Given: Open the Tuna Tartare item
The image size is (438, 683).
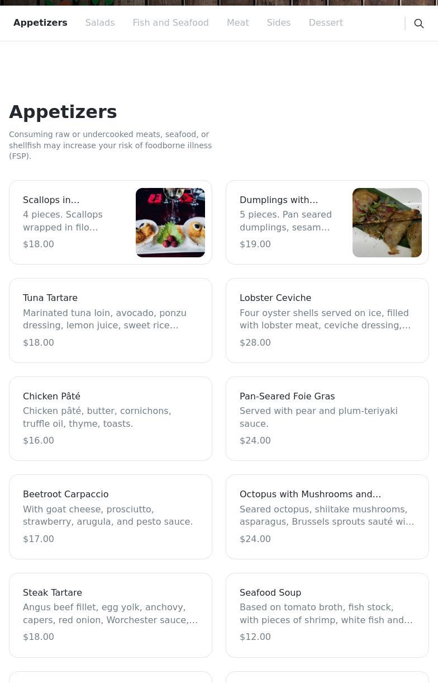Looking at the screenshot, I should (111, 321).
